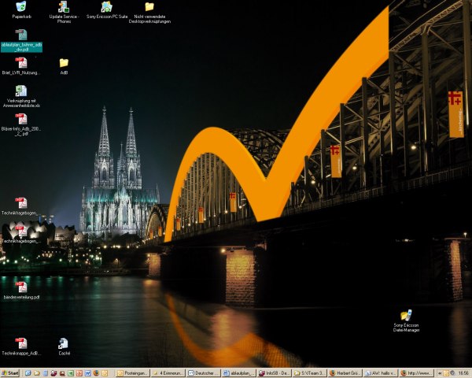Open the Brief_LVR_Nutzung PDF file
This screenshot has height=378, width=472.
point(21,63)
